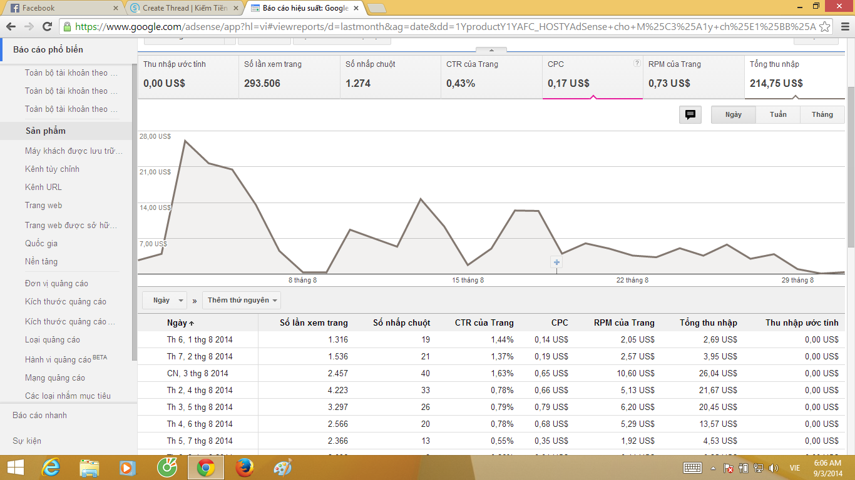The image size is (855, 480).
Task: Show hidden system tray icons
Action: pos(713,467)
